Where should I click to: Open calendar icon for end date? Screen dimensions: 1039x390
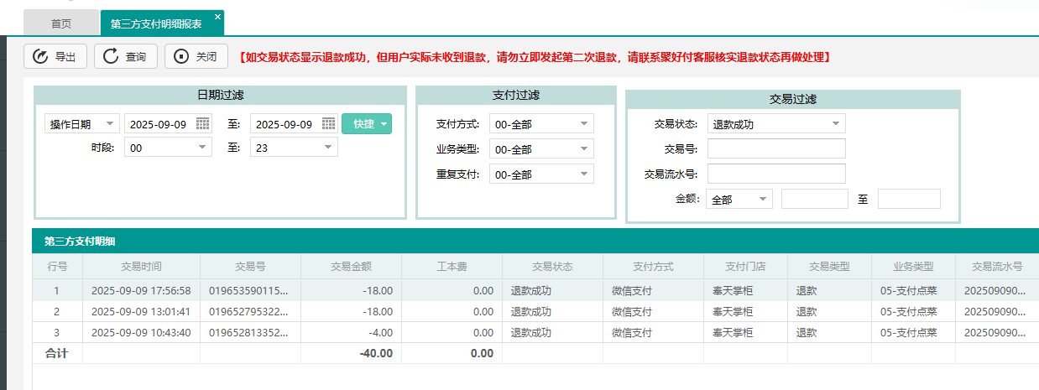point(329,124)
